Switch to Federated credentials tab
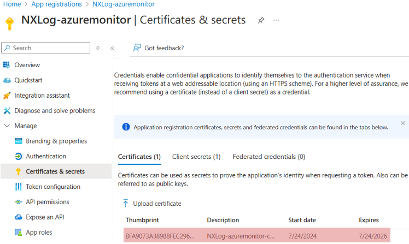Screen dimensions: 409x244 click(268, 157)
